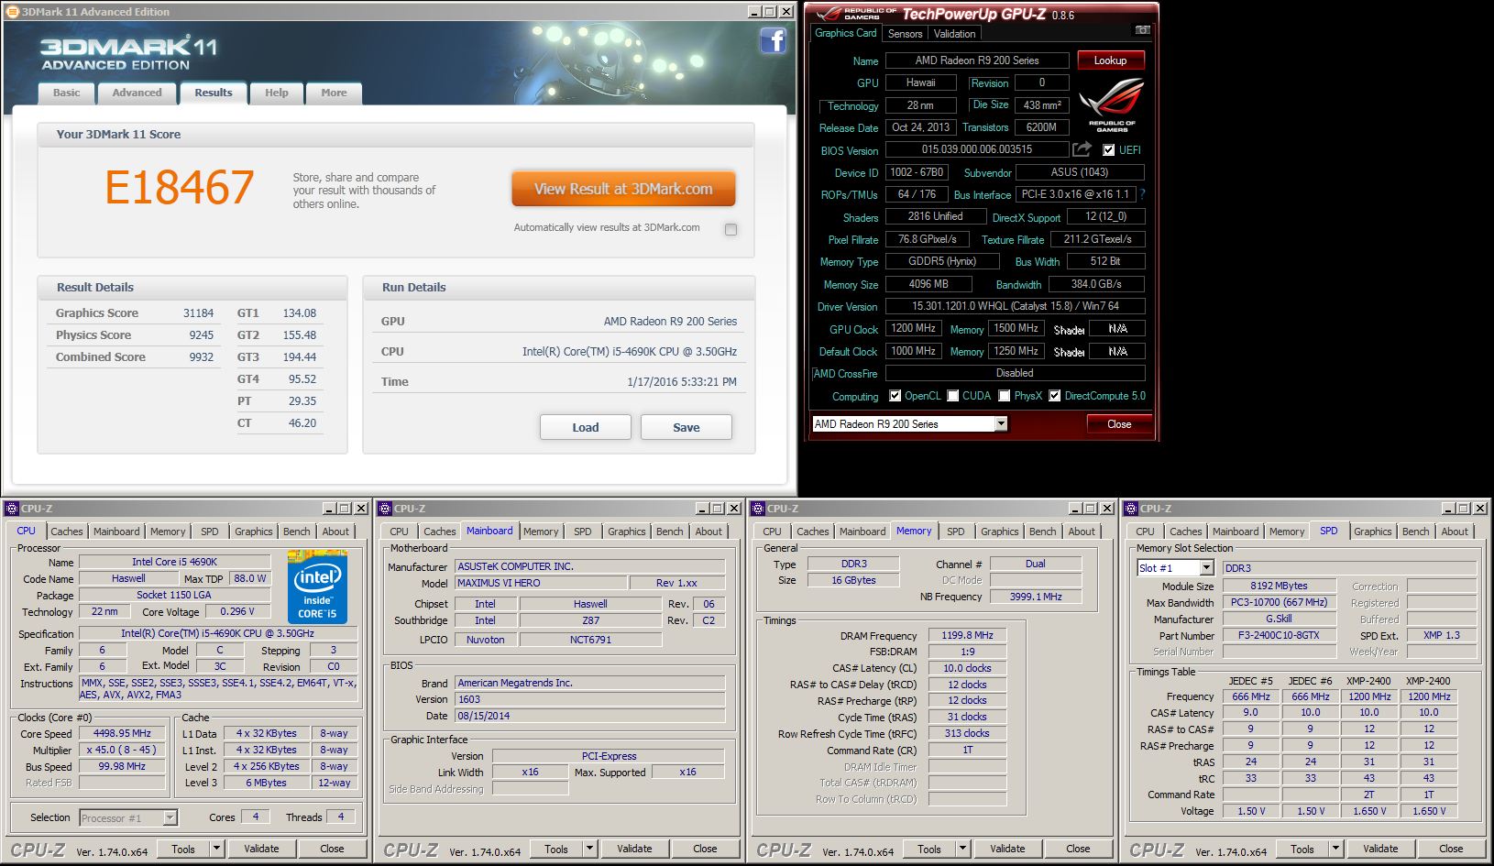Click AMD CrossFire Disabled field
Screen dimensions: 1494x866
(1016, 373)
